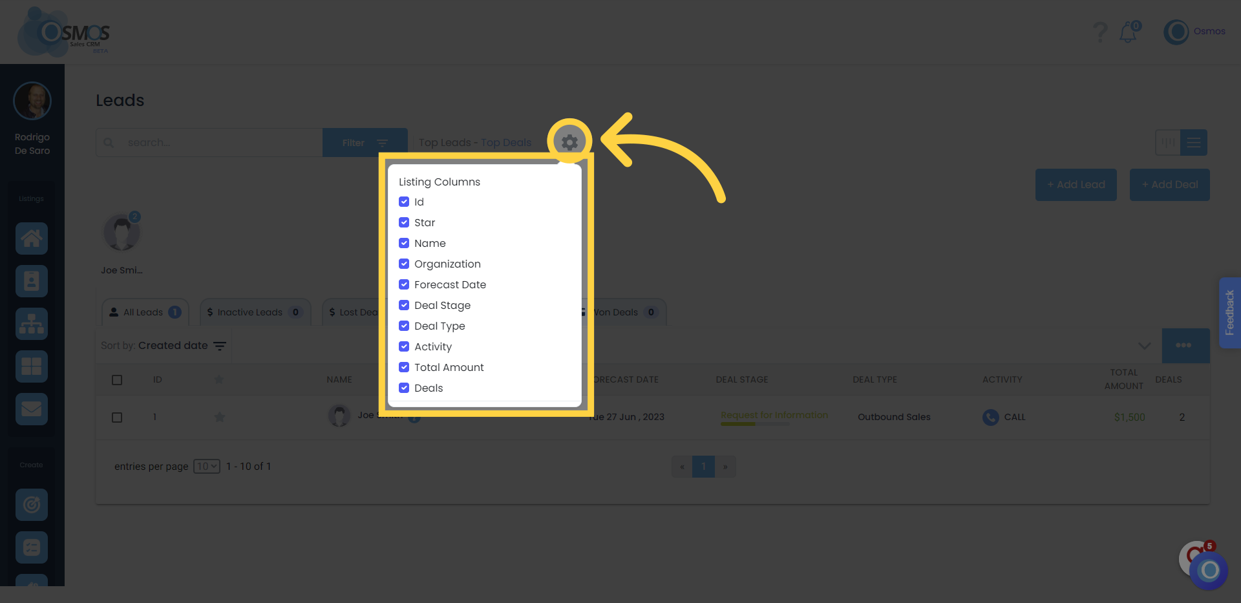
Task: Select the All Leads tab
Action: click(x=145, y=312)
